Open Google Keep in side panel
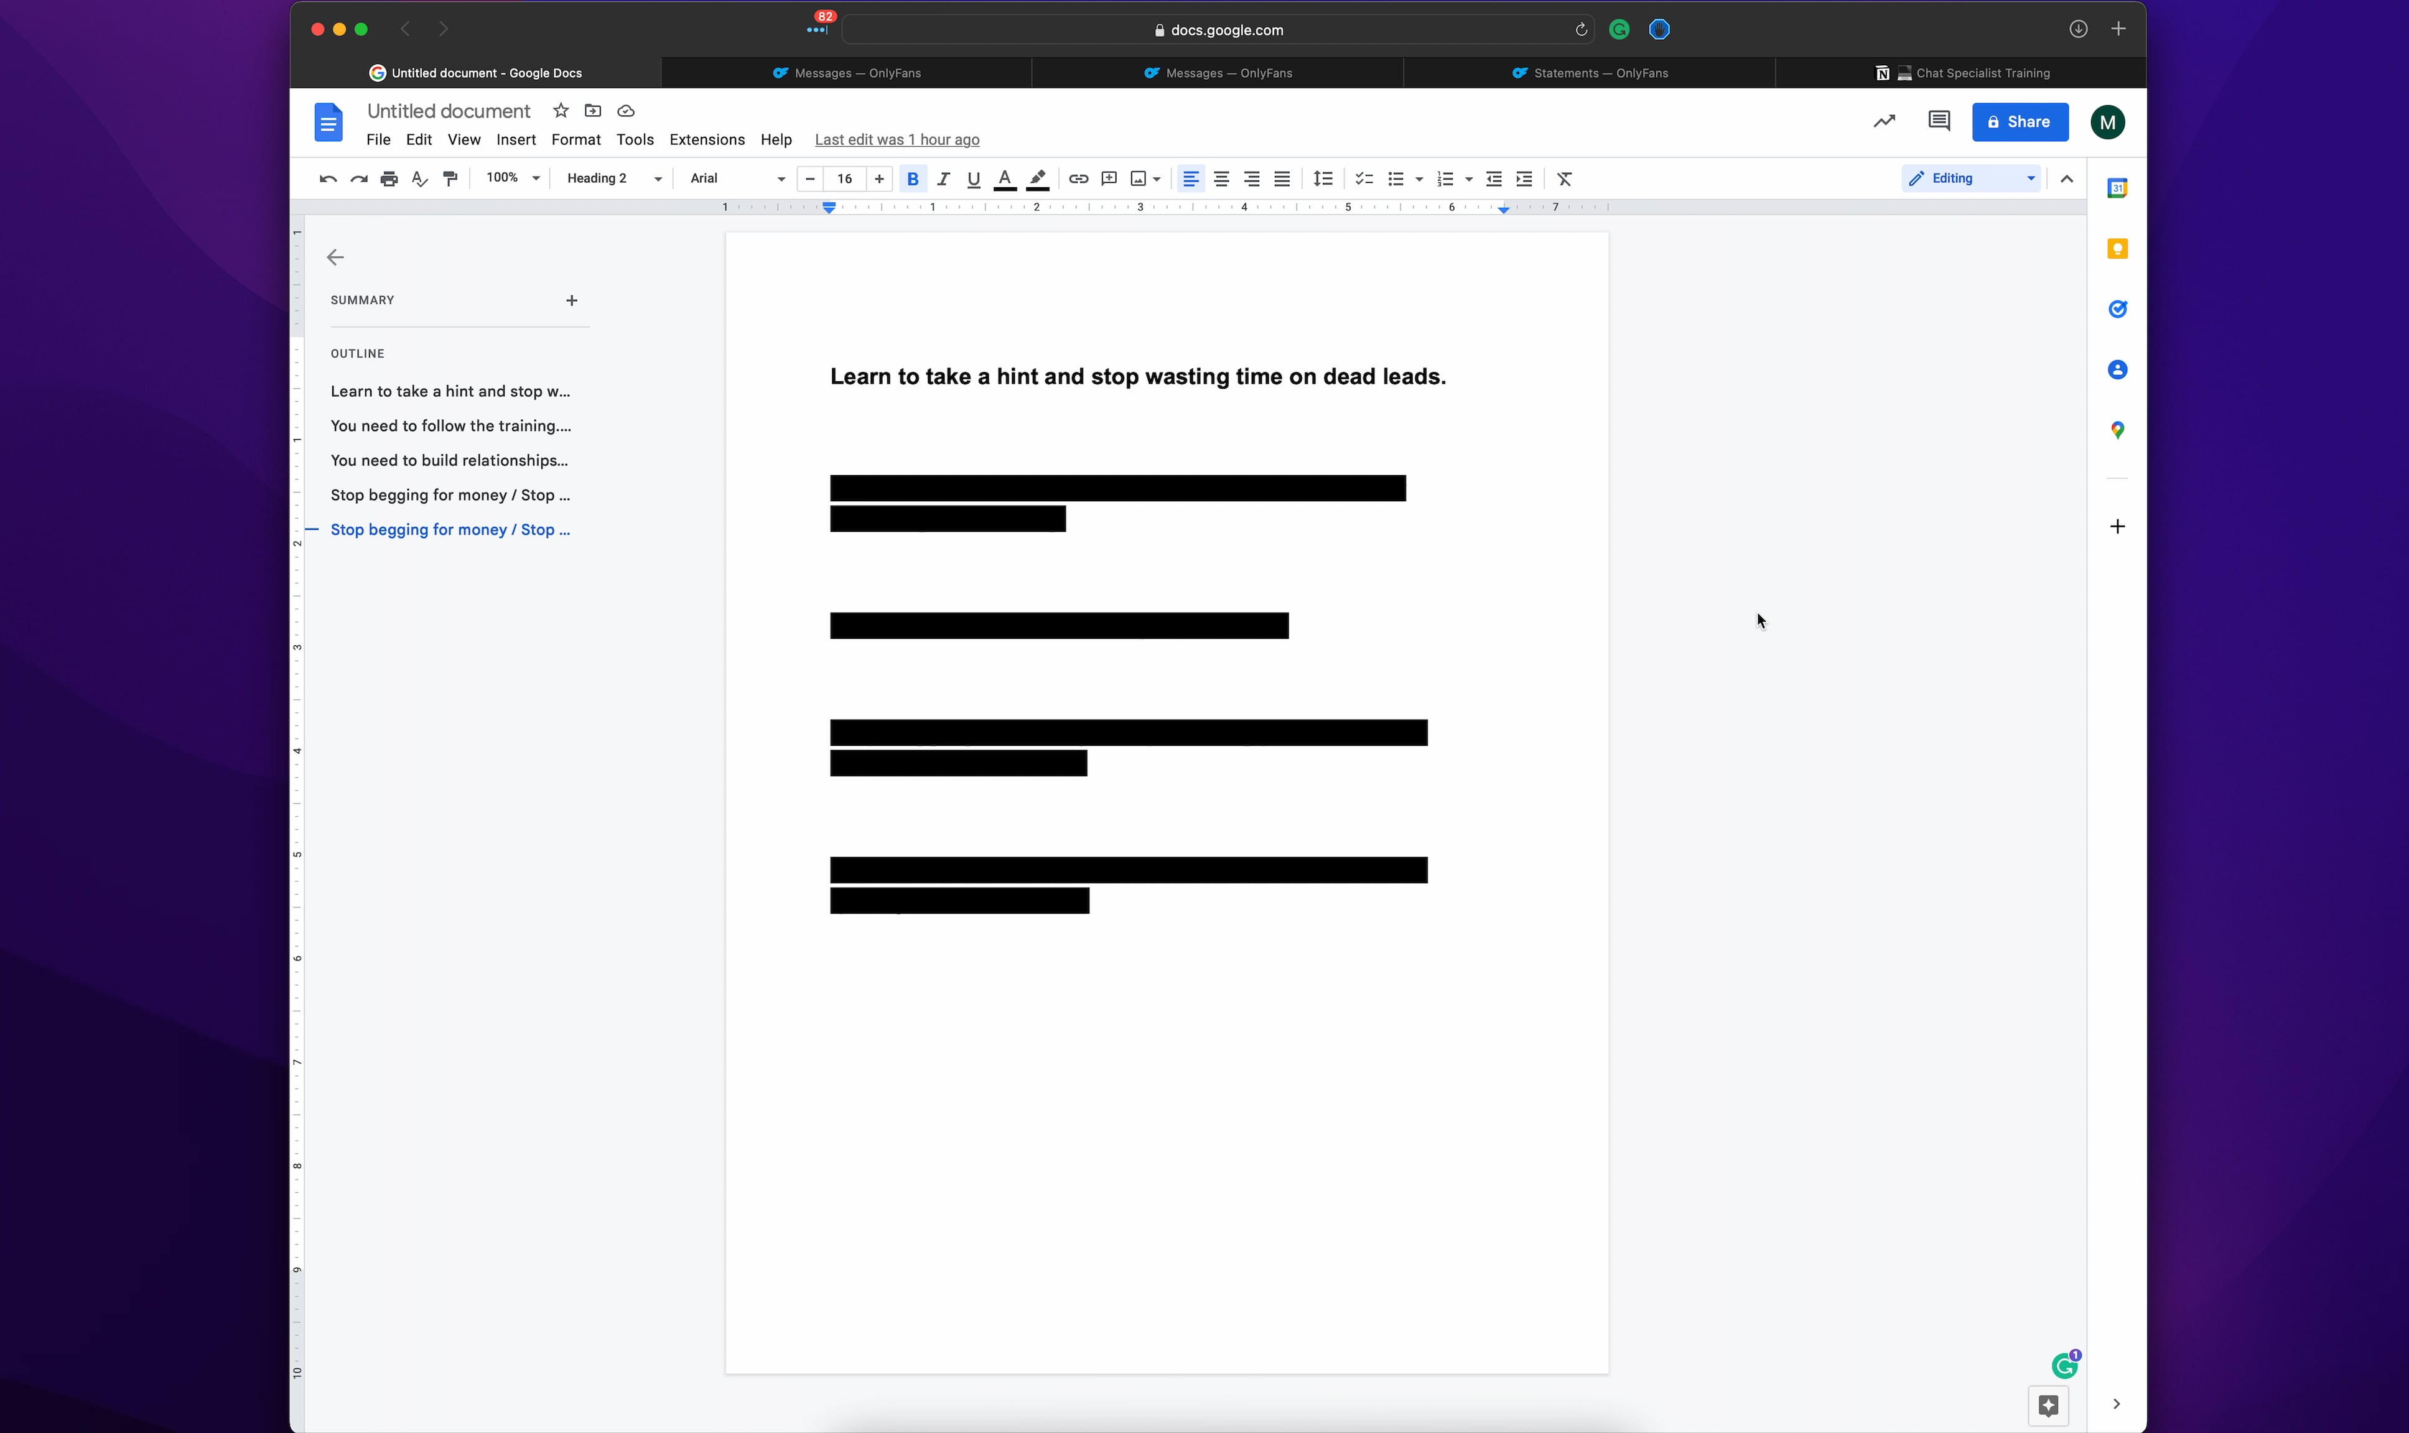Viewport: 2409px width, 1433px height. point(2117,249)
